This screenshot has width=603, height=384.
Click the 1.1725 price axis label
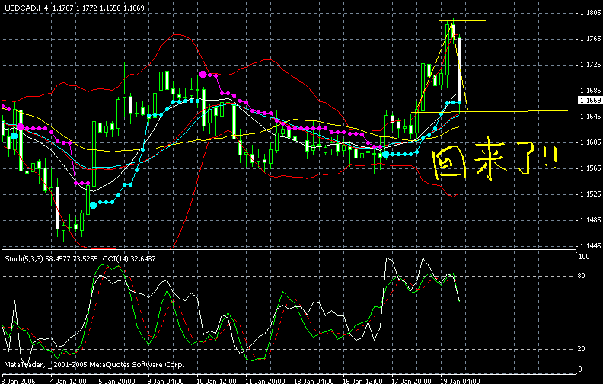(x=590, y=65)
